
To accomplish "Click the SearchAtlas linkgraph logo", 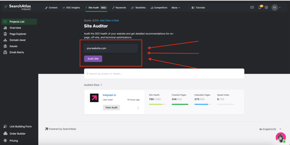I will [20, 7].
